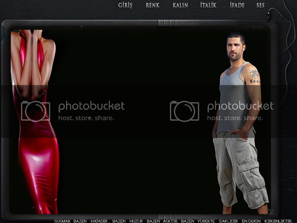Open the İFADE emoticons menu
Image resolution: width=297 pixels, height=223 pixels.
tap(237, 5)
